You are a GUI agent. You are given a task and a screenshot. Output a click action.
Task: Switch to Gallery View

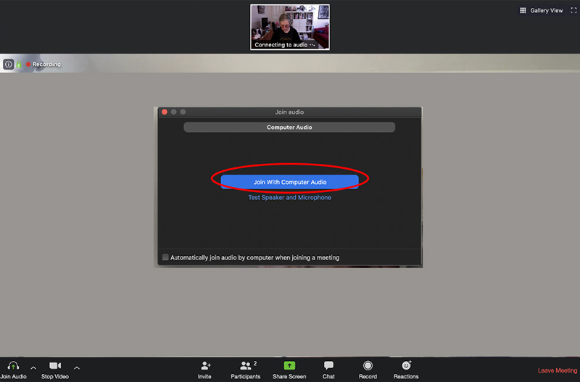pos(541,10)
